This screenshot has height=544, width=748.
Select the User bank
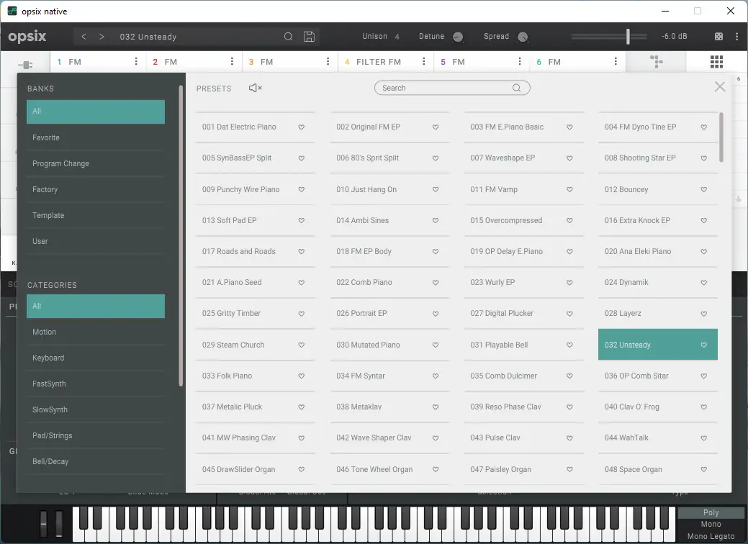pos(96,241)
